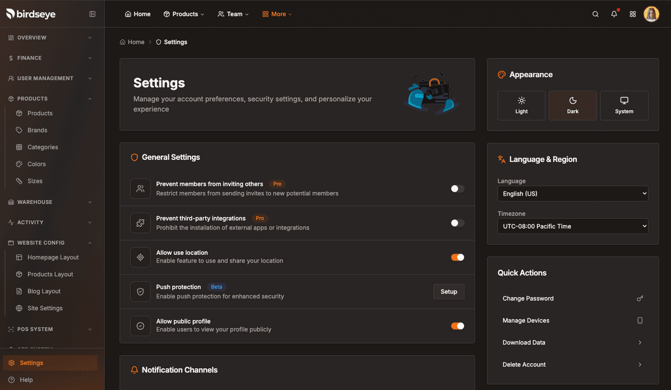Open the More menu in navbar
The image size is (671, 390).
[277, 14]
